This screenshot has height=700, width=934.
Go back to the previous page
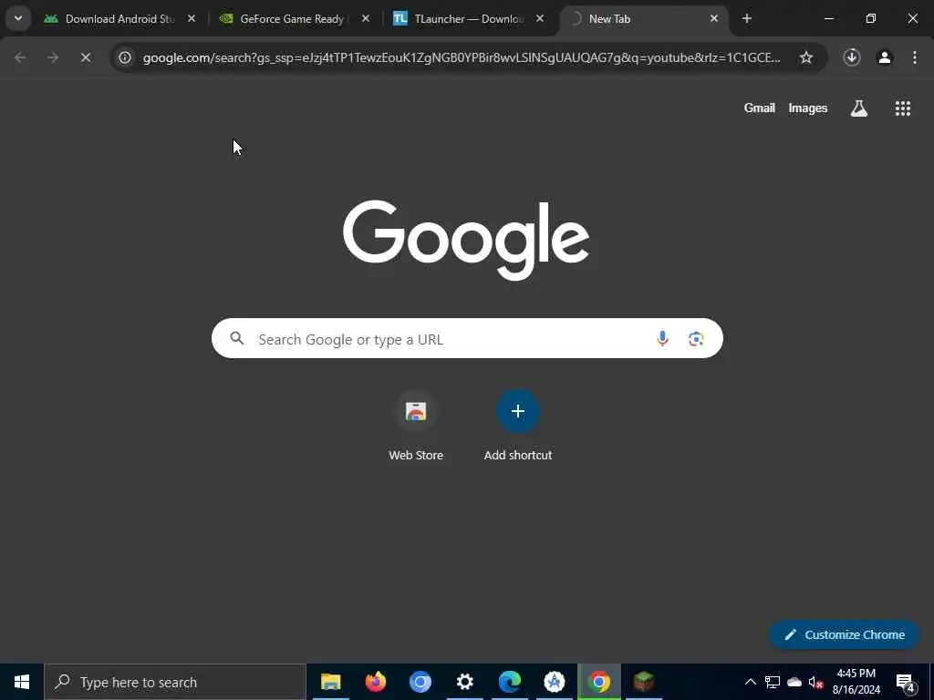[20, 57]
